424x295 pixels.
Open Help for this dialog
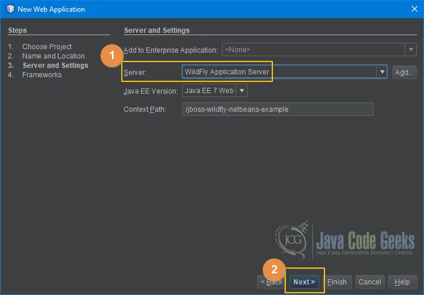[x=402, y=282]
